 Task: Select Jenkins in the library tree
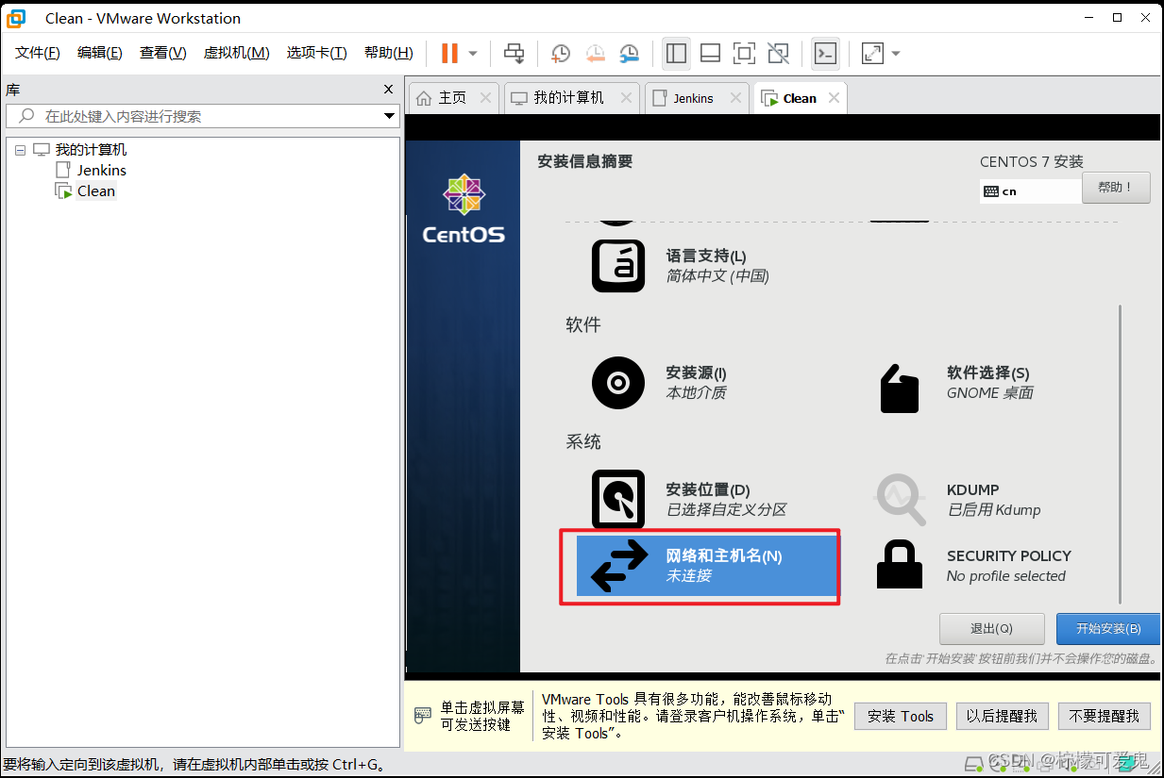(102, 171)
